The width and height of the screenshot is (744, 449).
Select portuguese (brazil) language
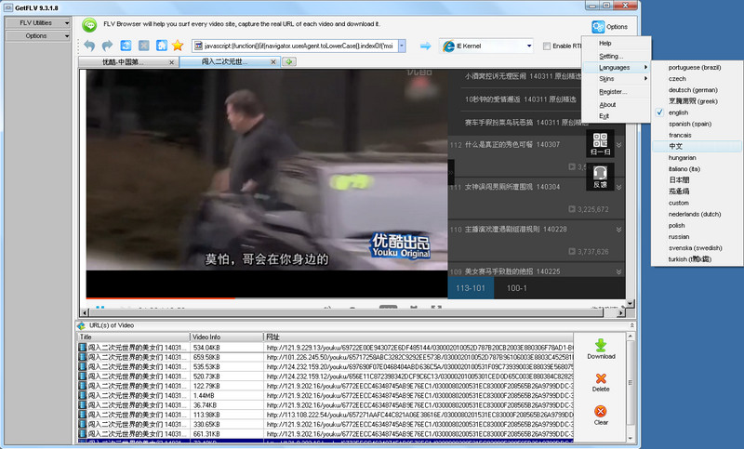697,67
